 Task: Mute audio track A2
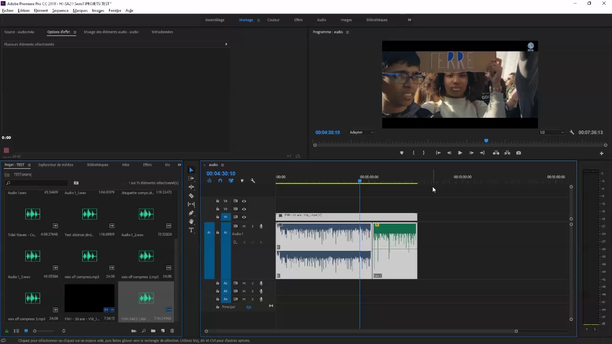click(x=244, y=283)
